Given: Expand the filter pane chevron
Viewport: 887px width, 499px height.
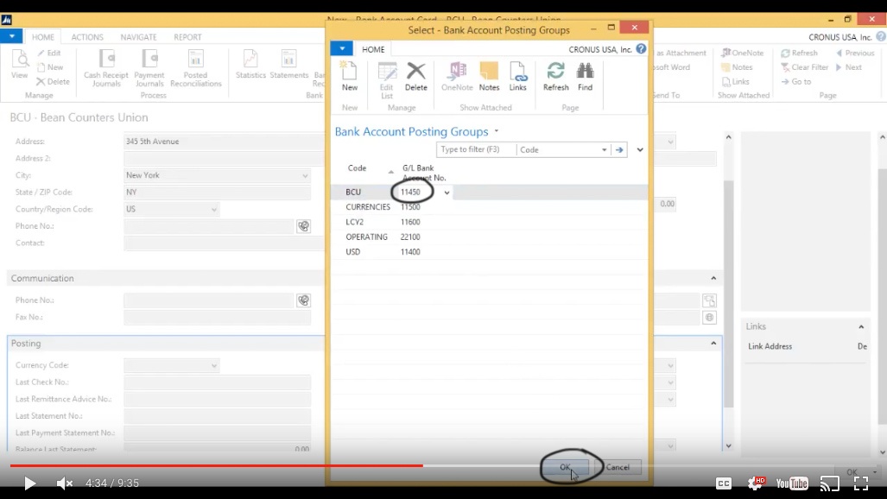Looking at the screenshot, I should pyautogui.click(x=640, y=150).
